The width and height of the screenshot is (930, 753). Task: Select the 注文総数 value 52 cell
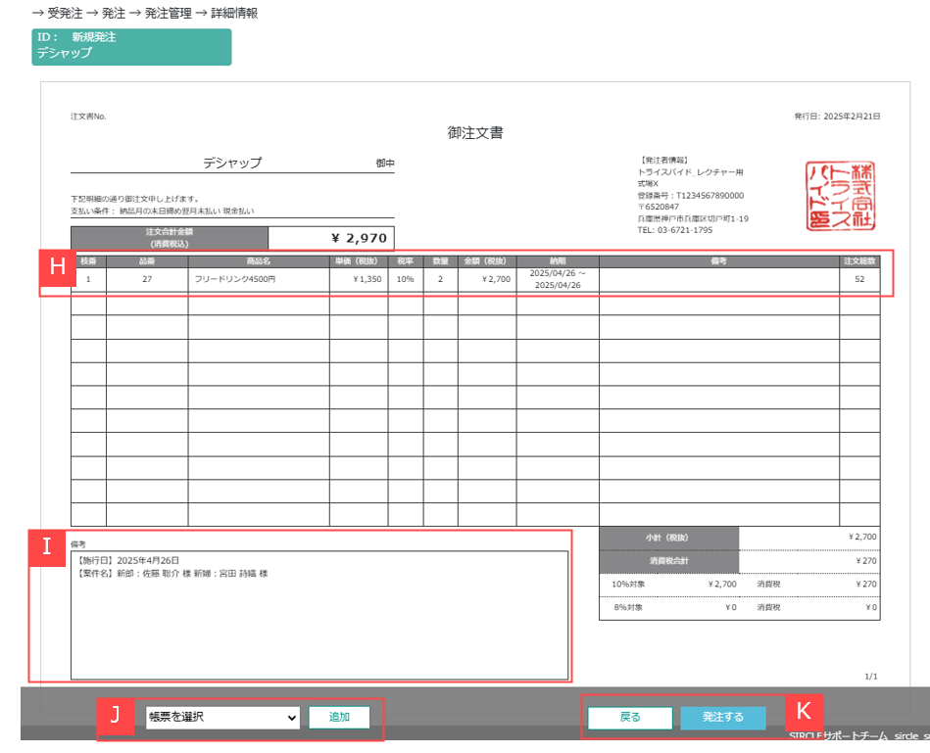click(858, 279)
